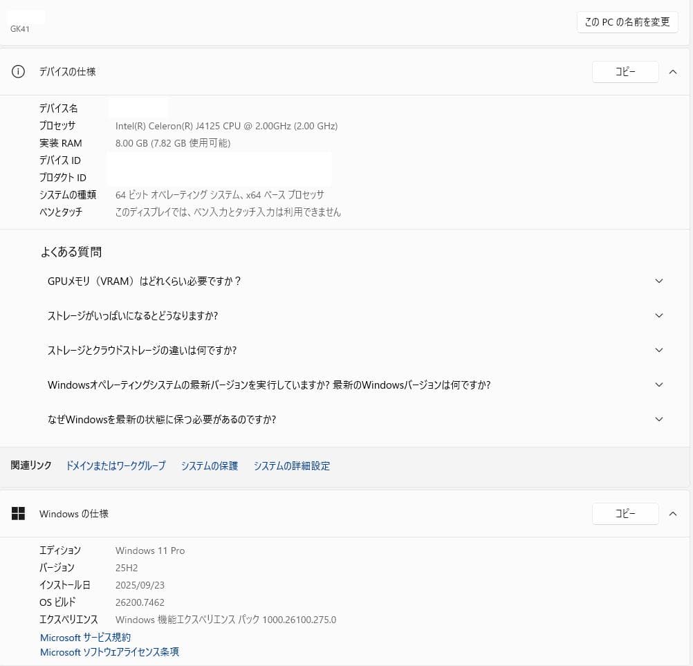Image resolution: width=693 pixels, height=666 pixels.
Task: Collapse the デバイスの仕様 section chevron
Action: (673, 72)
